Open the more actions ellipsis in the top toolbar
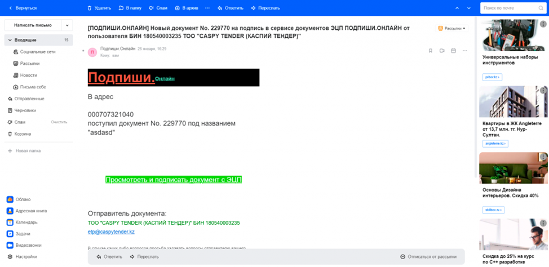 207,8
